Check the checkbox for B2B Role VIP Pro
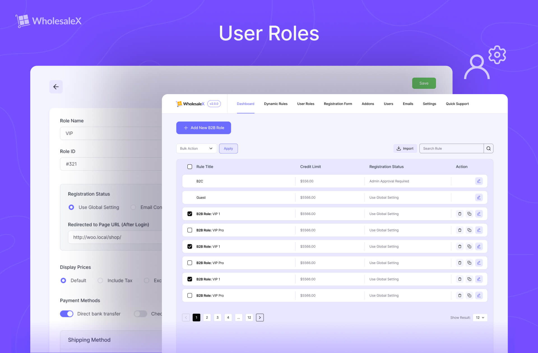The width and height of the screenshot is (538, 353). [189, 230]
